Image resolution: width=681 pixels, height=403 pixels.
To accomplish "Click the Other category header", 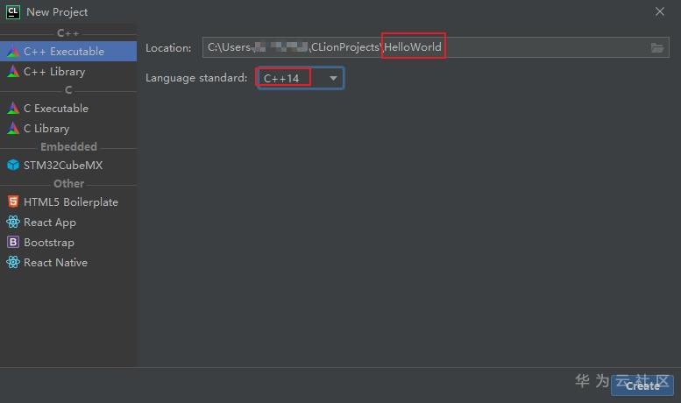I will coord(68,184).
